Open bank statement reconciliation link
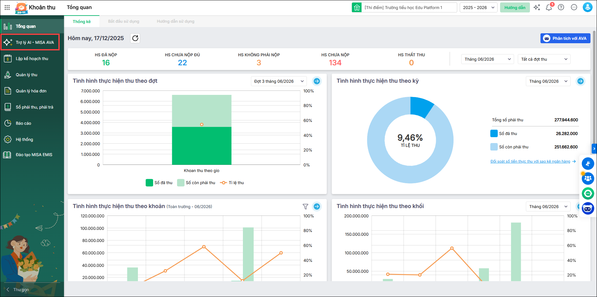Image resolution: width=597 pixels, height=297 pixels. (530, 161)
